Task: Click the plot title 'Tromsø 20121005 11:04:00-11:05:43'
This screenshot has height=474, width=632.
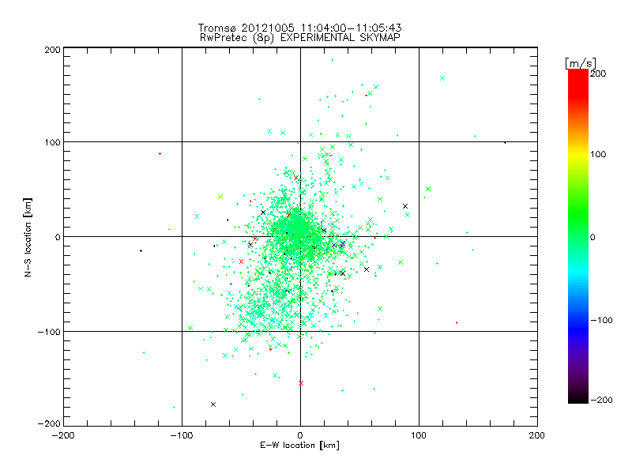Action: [x=300, y=28]
